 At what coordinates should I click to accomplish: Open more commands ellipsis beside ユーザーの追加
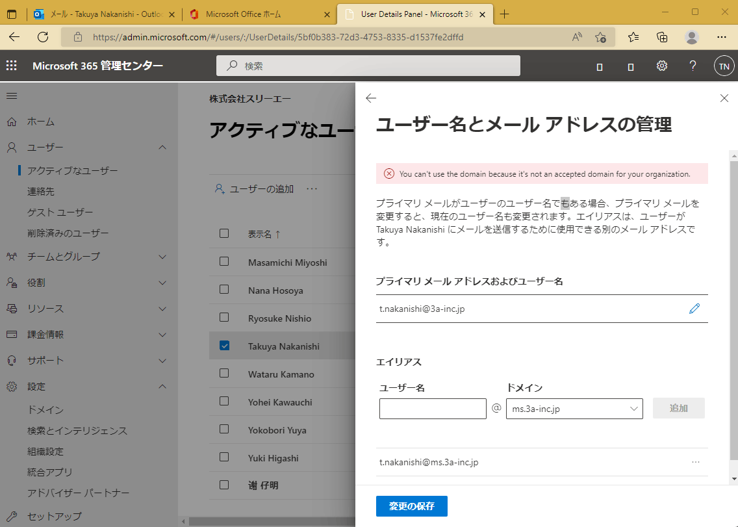pyautogui.click(x=312, y=189)
